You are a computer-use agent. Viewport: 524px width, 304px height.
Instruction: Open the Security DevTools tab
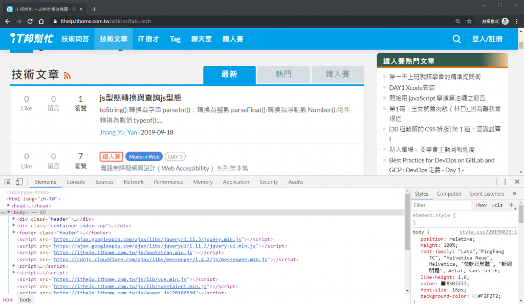[269, 182]
